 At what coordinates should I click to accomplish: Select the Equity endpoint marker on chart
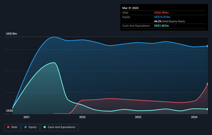point(208,46)
